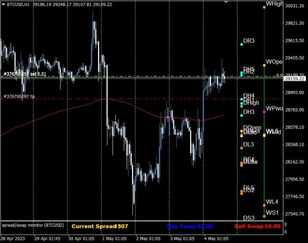Click the 29615.50 price axis value
Image resolution: width=308 pixels, height=243 pixels.
[295, 41]
